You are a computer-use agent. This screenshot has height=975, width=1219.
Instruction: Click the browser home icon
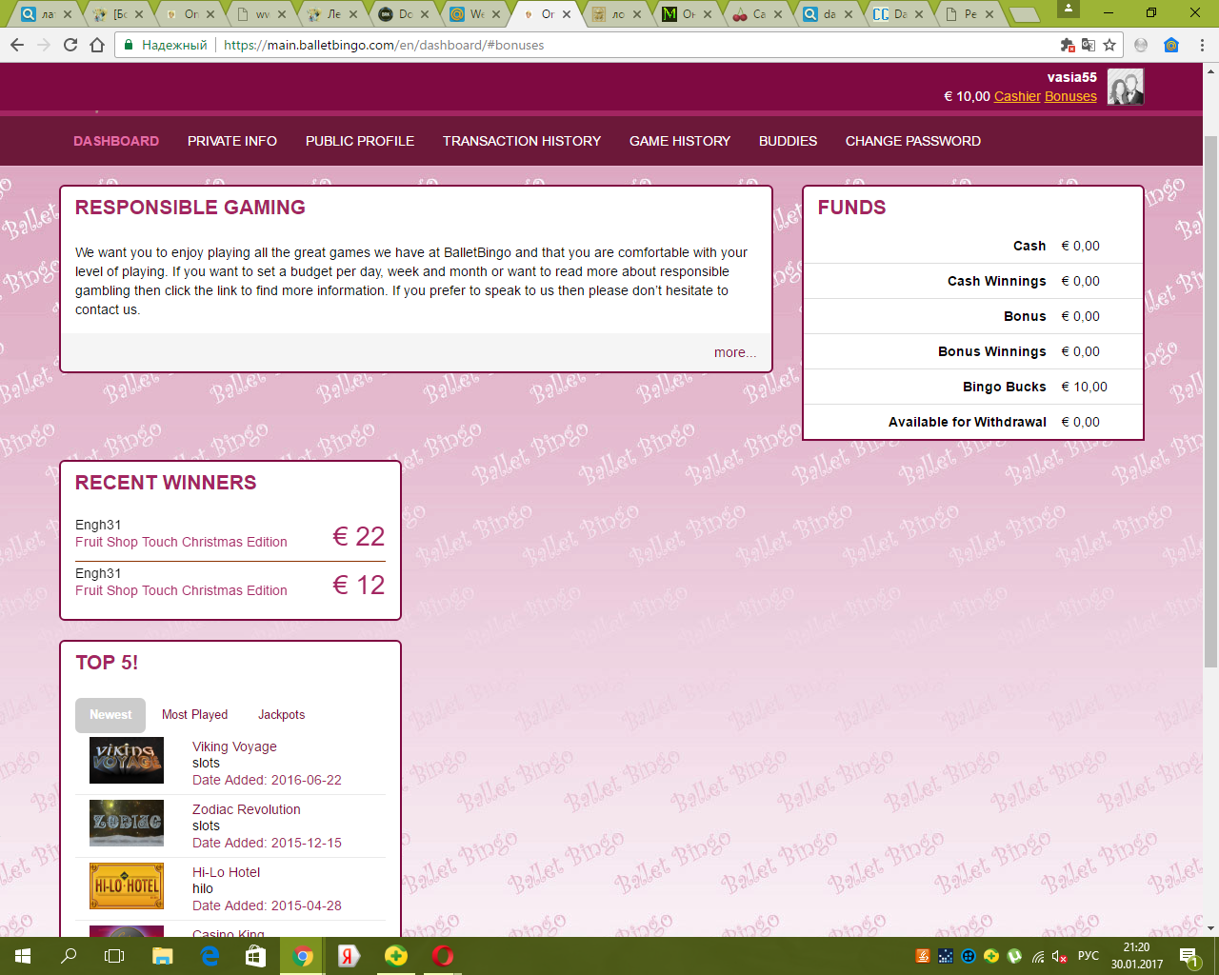pyautogui.click(x=97, y=45)
